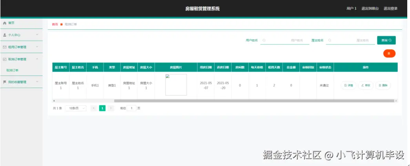Focus the 前往 page number input
This screenshot has height=166, width=410.
[131, 108]
